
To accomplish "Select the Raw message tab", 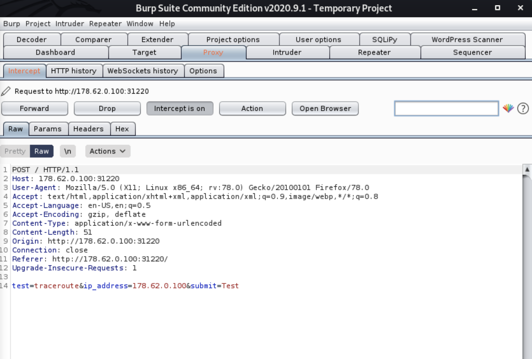I will 16,129.
